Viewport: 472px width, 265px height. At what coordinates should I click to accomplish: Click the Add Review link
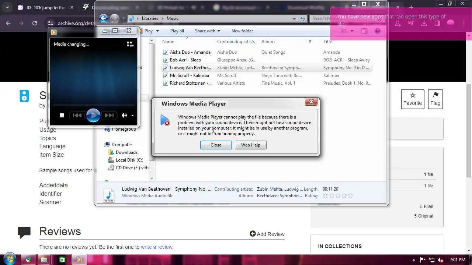coord(267,234)
